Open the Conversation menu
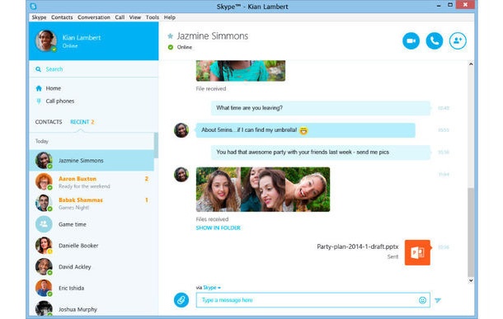 (x=94, y=17)
